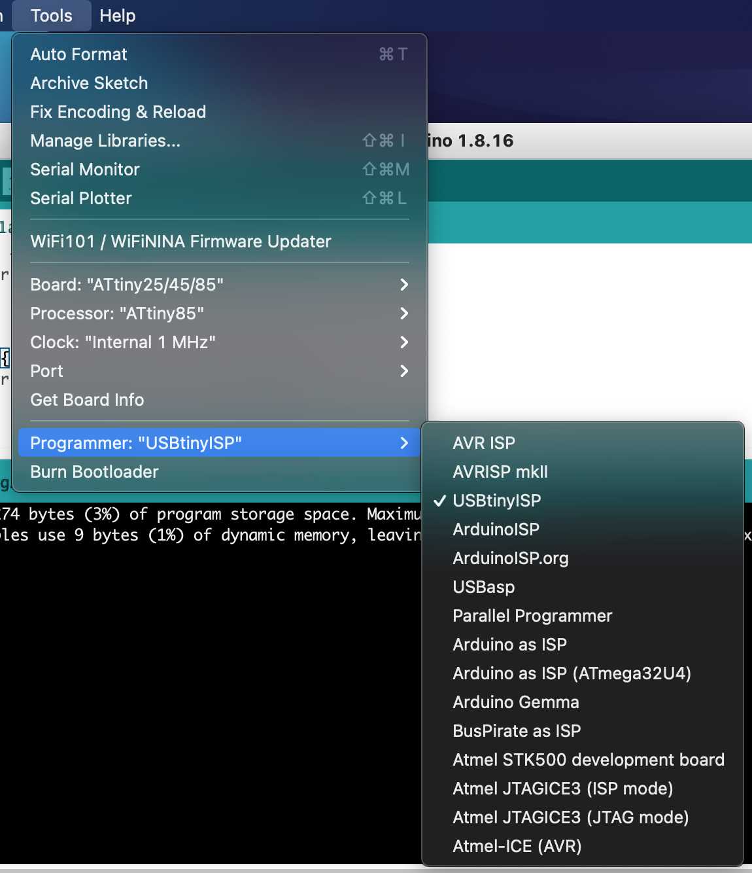Image resolution: width=752 pixels, height=873 pixels.
Task: Expand the Programmer USBtinyISP submenu
Action: [x=220, y=443]
